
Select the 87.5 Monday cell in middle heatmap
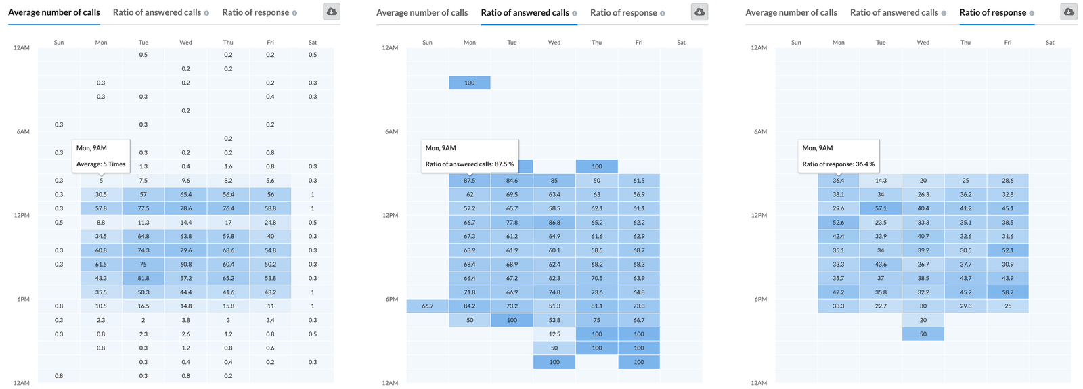pos(470,181)
